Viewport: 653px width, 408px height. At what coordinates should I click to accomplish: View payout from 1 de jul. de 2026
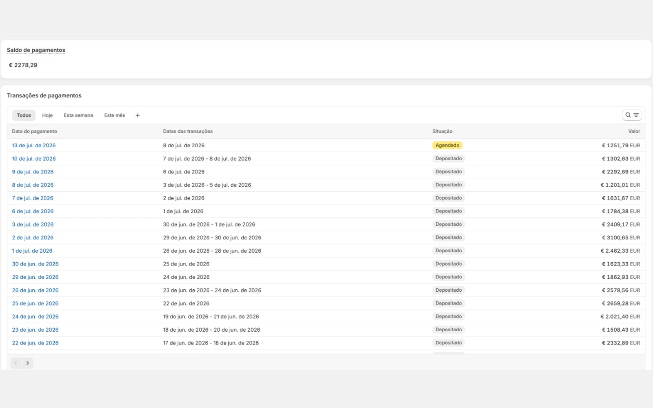click(x=32, y=251)
